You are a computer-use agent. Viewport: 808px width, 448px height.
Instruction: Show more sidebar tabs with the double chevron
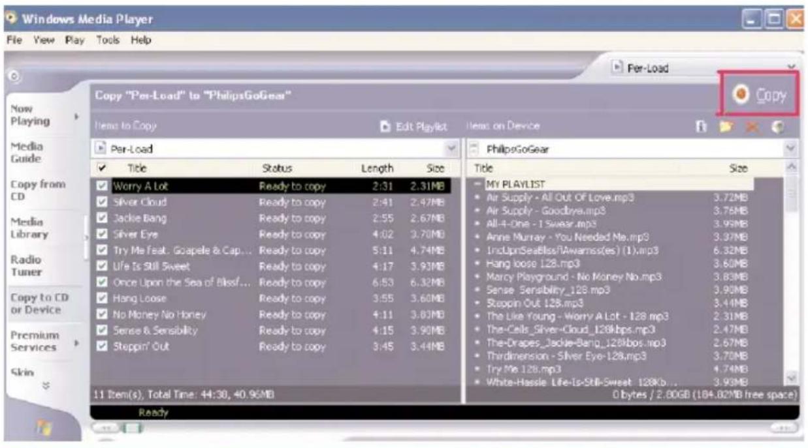45,385
